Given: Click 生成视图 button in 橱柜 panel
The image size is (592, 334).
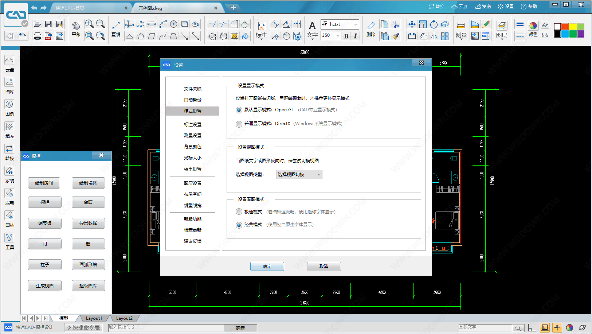Looking at the screenshot, I should [44, 286].
